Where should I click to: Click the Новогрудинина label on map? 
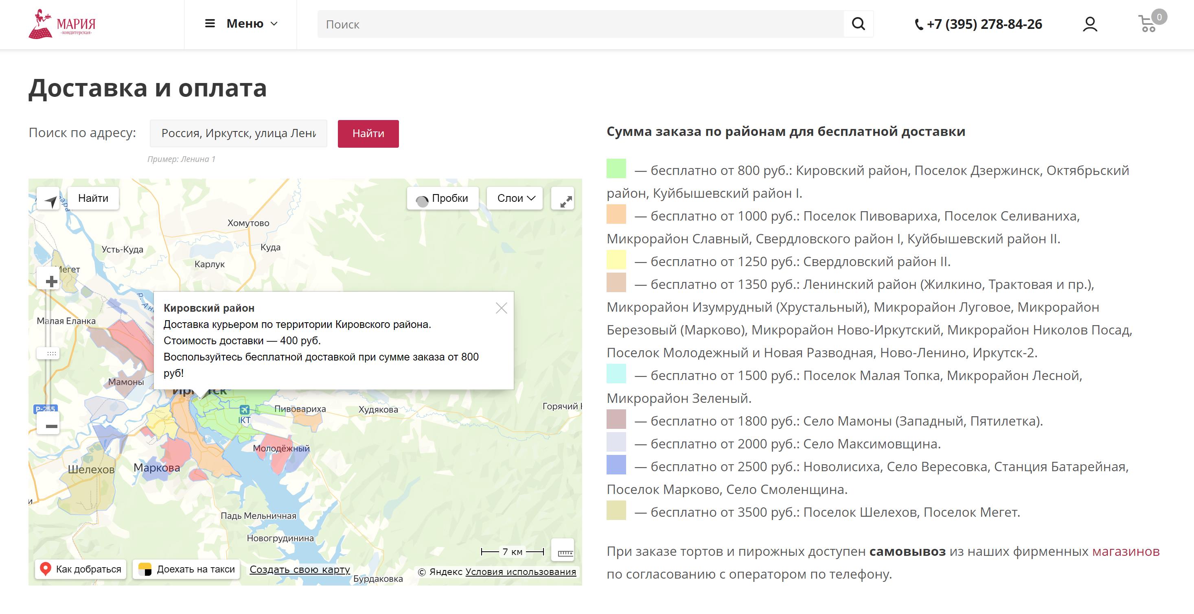point(280,538)
